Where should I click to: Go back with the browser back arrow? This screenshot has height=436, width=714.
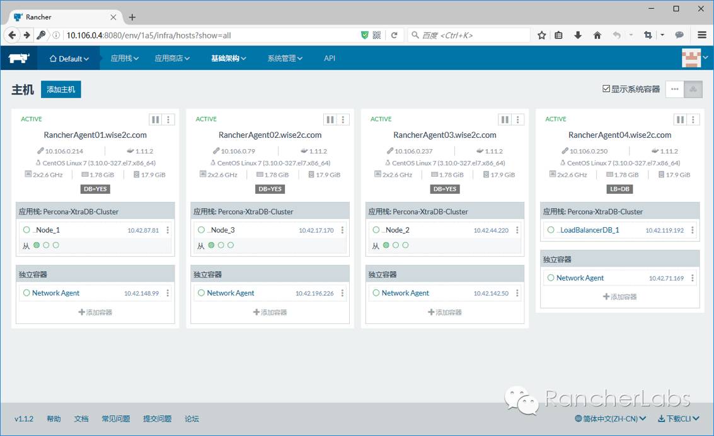coord(13,35)
